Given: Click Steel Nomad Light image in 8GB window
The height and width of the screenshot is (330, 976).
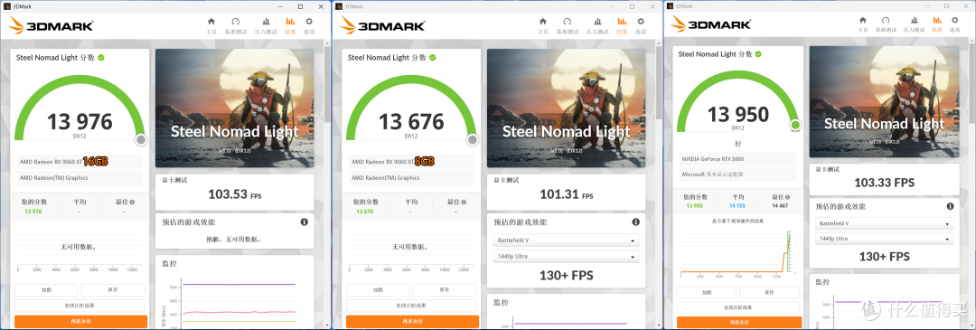Looking at the screenshot, I should (566, 109).
